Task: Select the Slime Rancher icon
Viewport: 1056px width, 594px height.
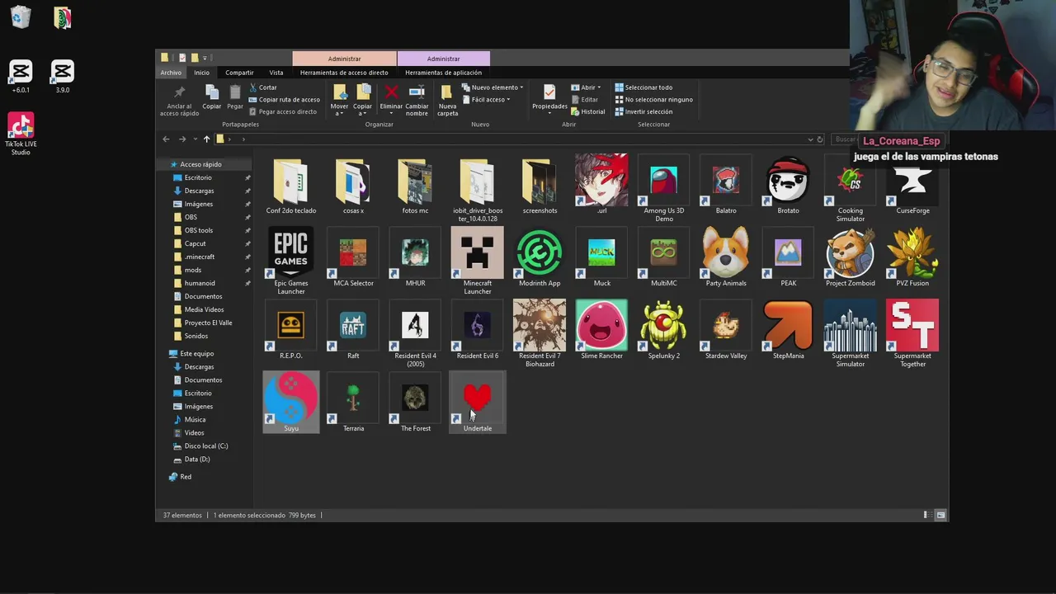Action: (x=601, y=327)
